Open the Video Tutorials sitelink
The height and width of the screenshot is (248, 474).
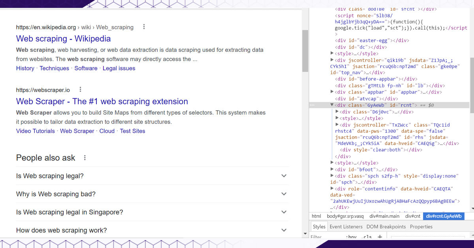pos(36,131)
